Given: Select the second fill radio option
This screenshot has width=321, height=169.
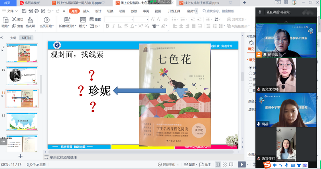Looking at the screenshot, I should pos(251,73).
